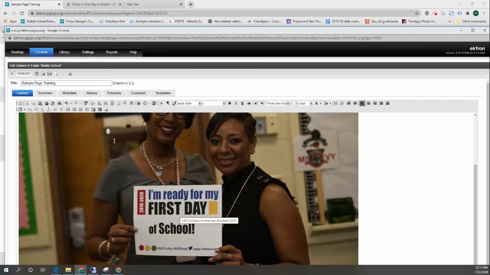Click the Redo icon in editor toolbar
The image size is (490, 275).
[76, 103]
